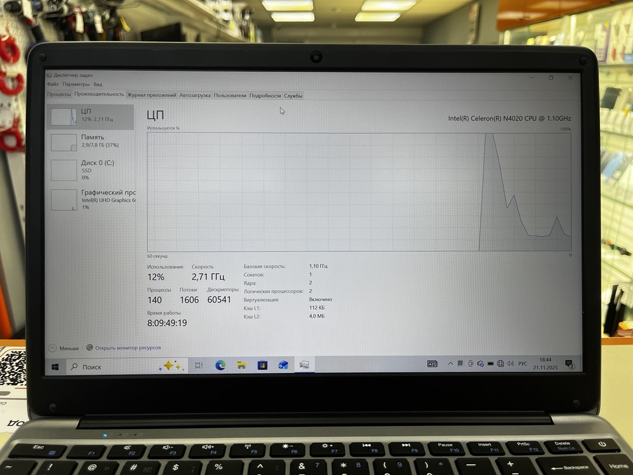Collapse Task Manager with the Меньше button

(64, 348)
